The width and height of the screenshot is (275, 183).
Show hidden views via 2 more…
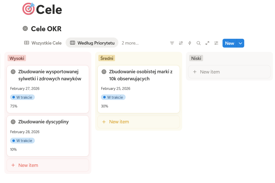(x=130, y=43)
